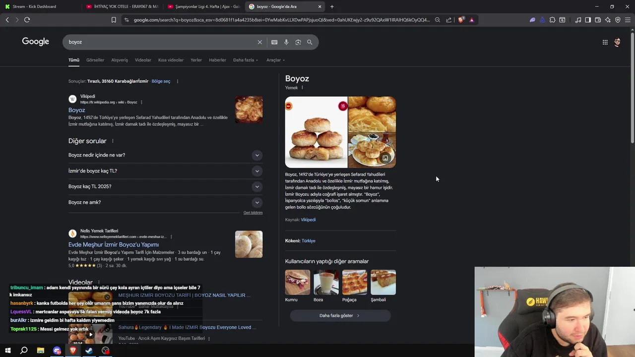This screenshot has height=357, width=635.
Task: Click the 'Bölge seç' link
Action: [161, 81]
